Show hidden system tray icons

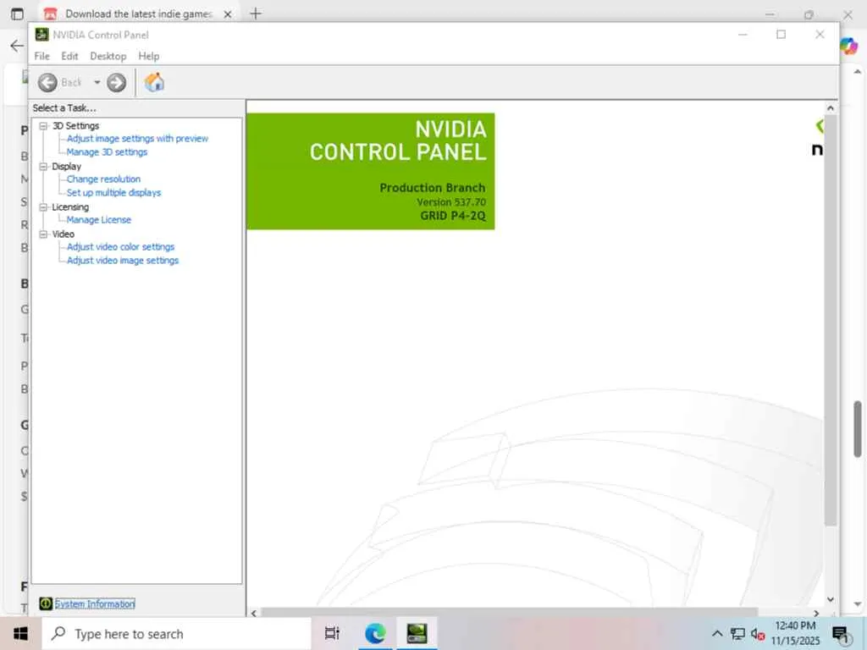(x=716, y=633)
